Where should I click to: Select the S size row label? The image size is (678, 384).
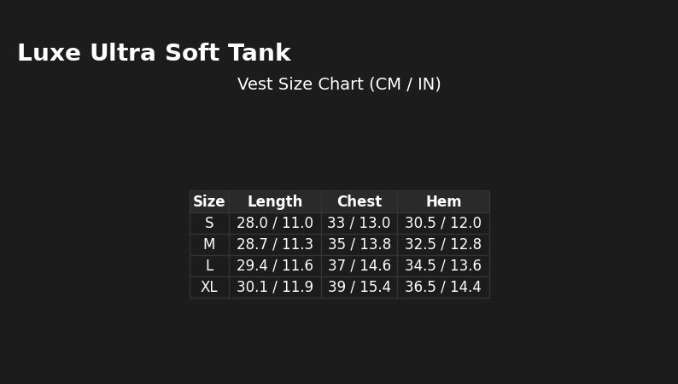209,224
